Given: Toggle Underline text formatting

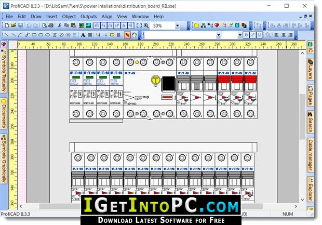Looking at the screenshot, I should [x=259, y=35].
